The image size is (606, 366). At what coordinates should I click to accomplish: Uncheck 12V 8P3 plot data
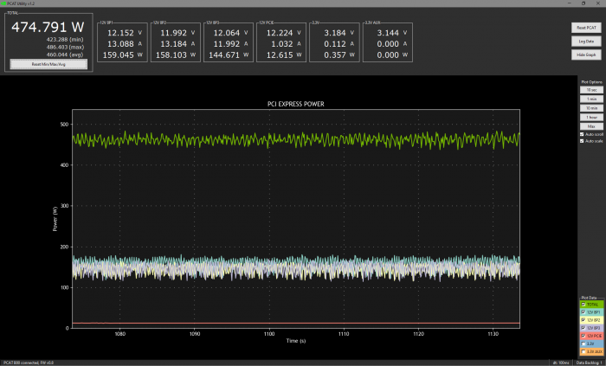583,328
